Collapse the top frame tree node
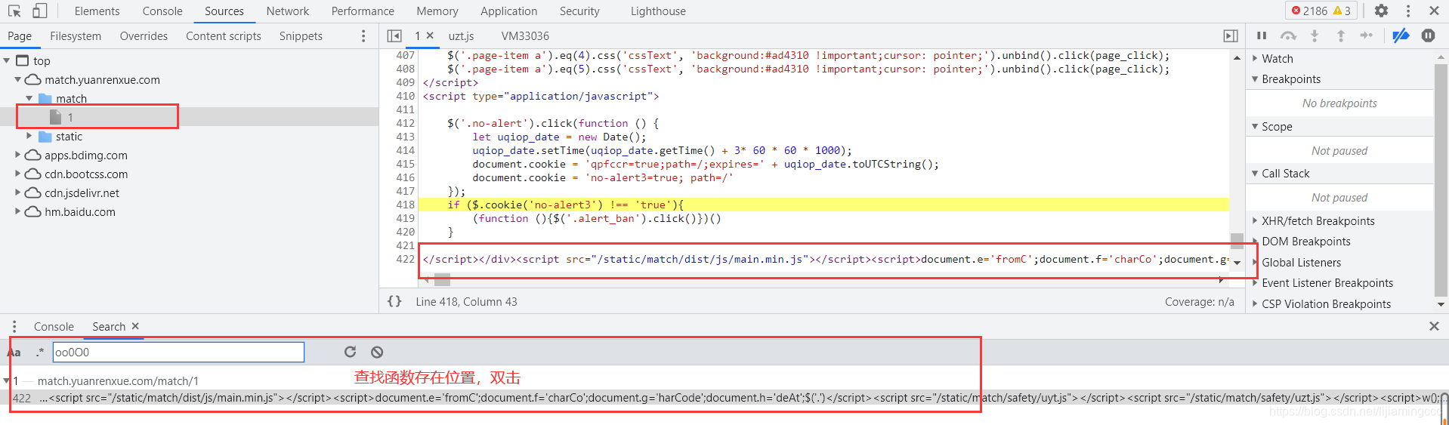The height and width of the screenshot is (425, 1449). [x=7, y=60]
